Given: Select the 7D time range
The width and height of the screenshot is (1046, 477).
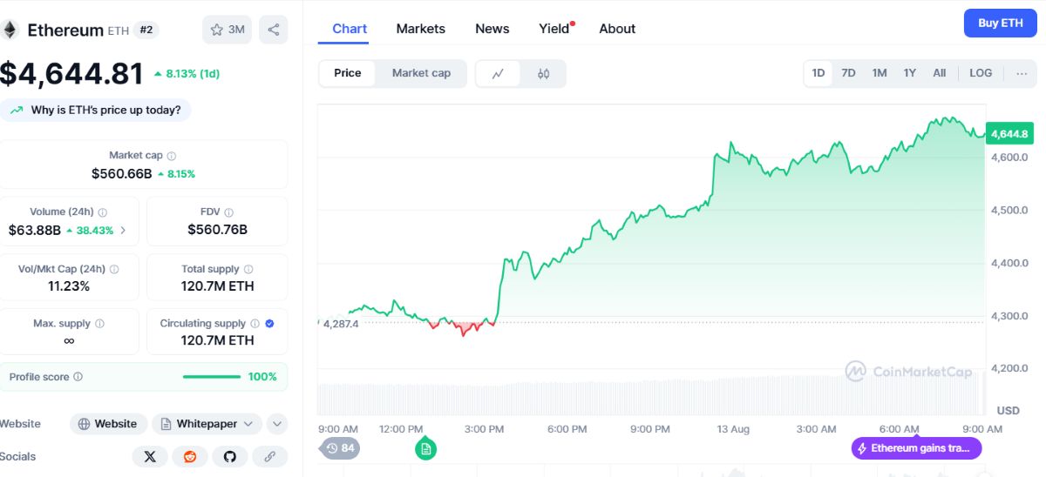Looking at the screenshot, I should point(848,73).
